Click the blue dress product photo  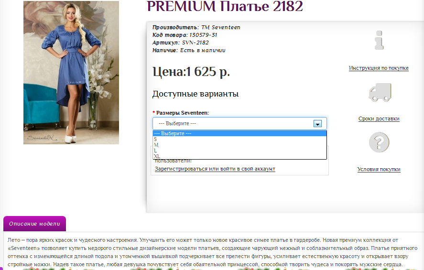71,73
